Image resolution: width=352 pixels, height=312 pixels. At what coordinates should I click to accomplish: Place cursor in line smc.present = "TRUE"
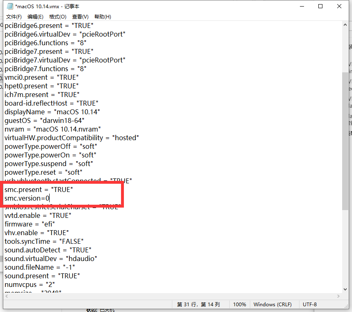click(x=39, y=190)
